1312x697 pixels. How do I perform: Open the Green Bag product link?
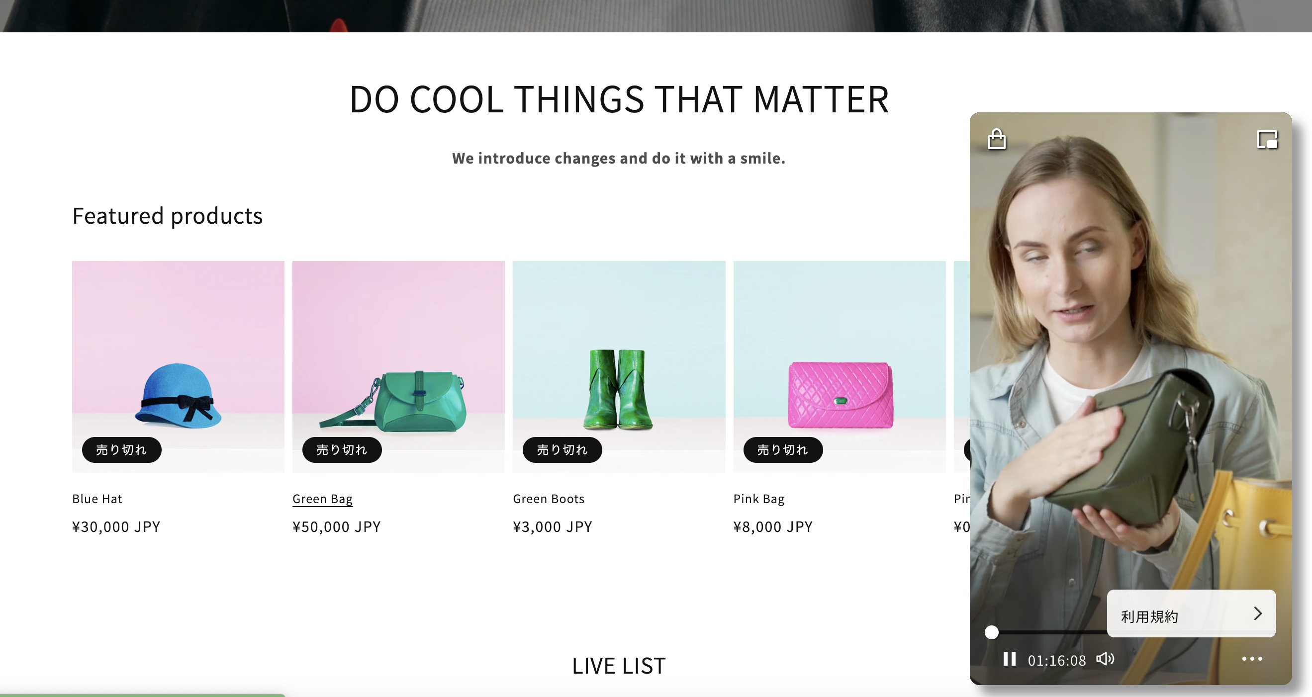(322, 499)
